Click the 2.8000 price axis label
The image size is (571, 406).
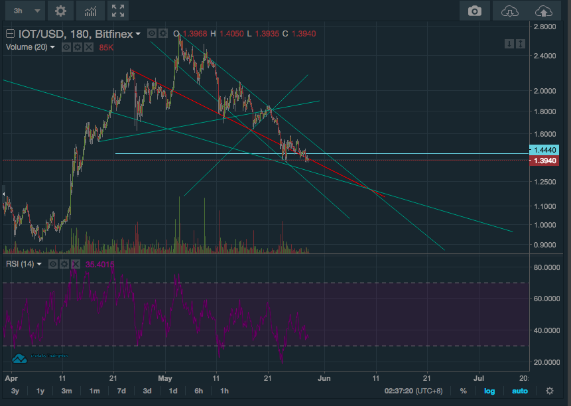click(x=544, y=27)
